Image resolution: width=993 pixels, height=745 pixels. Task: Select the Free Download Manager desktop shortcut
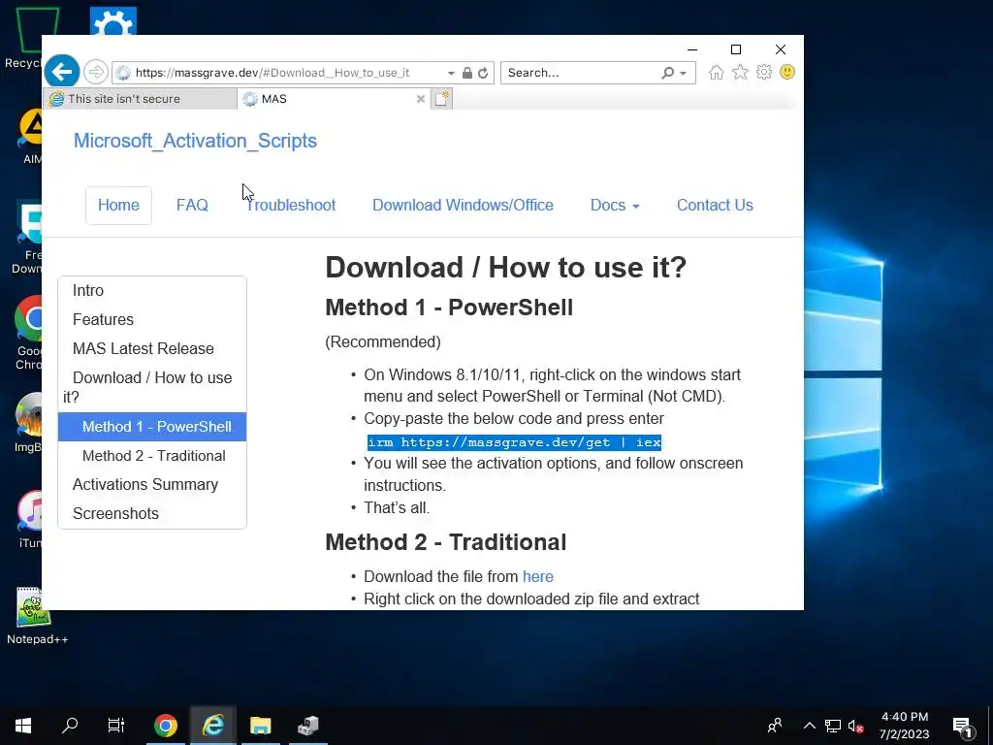pos(26,238)
